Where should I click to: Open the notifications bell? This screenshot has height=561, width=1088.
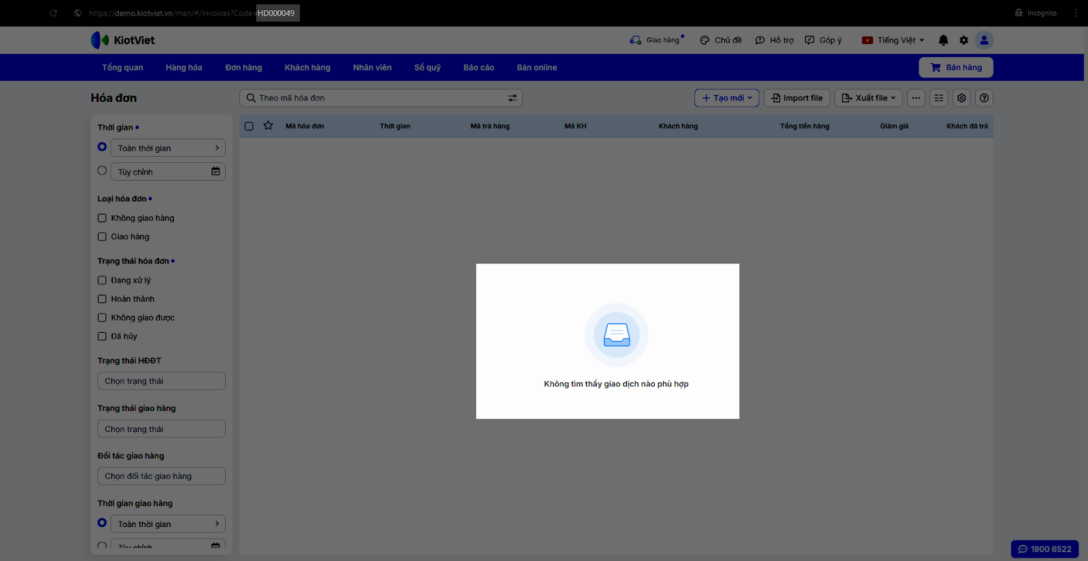[943, 40]
